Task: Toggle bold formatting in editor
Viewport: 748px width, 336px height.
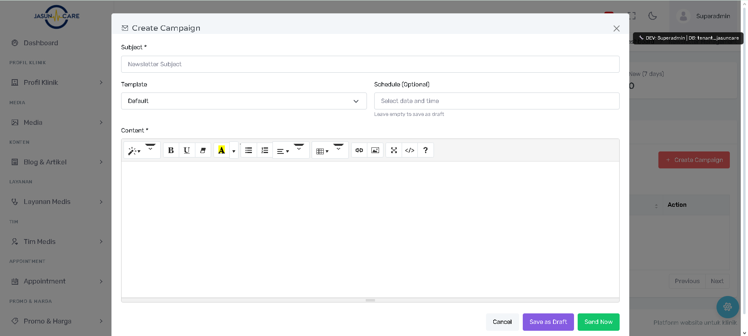Action: click(x=171, y=150)
